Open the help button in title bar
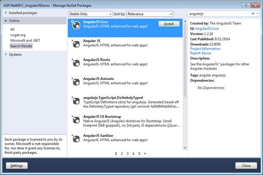Viewport: 263px width, 175px height. (x=246, y=5)
